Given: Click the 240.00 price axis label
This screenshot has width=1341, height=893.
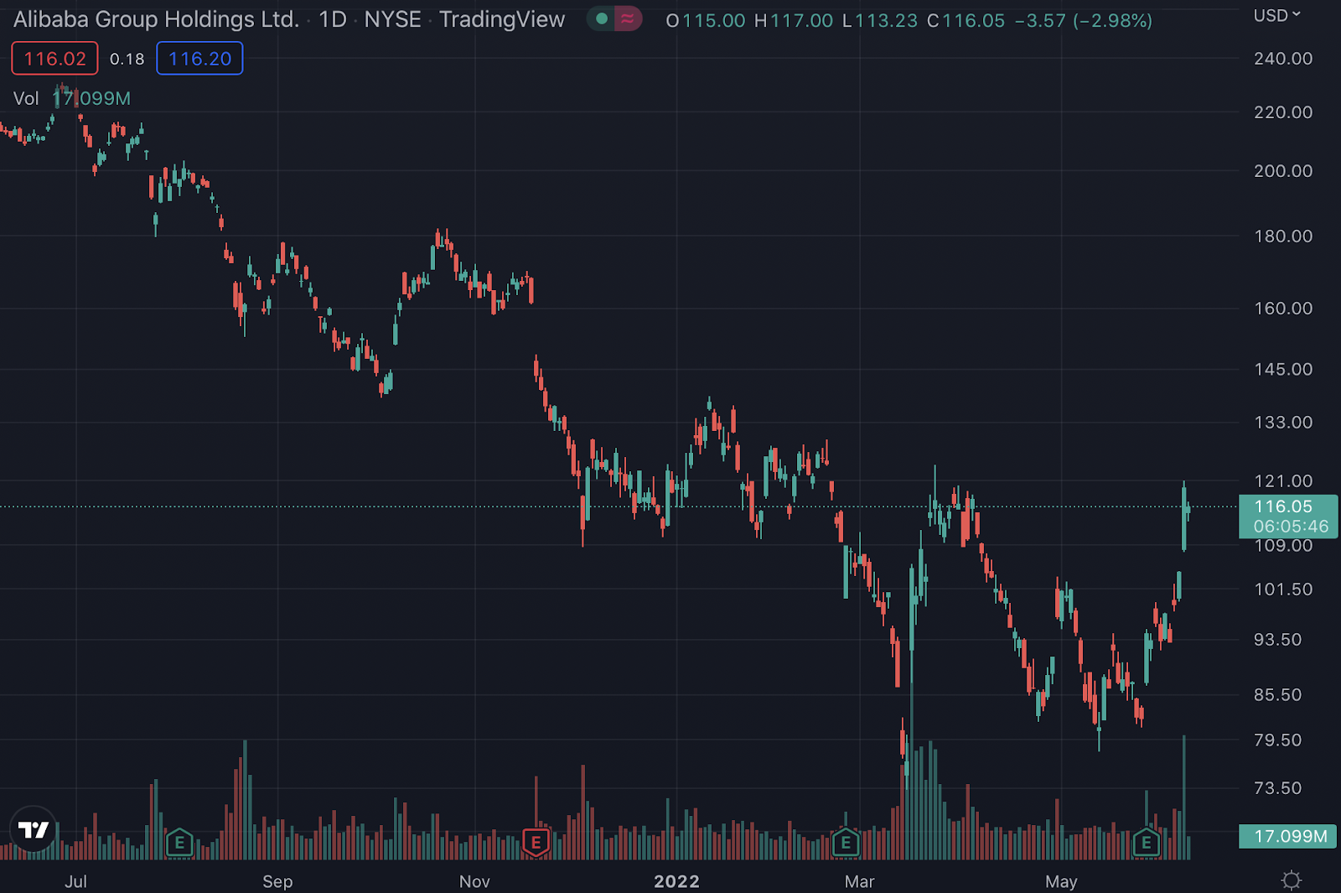Looking at the screenshot, I should click(x=1283, y=59).
